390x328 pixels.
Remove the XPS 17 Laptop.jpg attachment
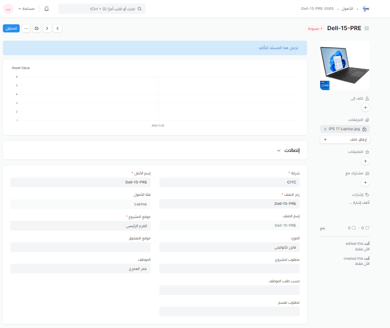point(325,129)
